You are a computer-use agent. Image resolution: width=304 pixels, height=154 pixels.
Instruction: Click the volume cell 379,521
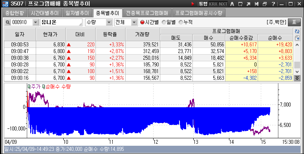click(143, 44)
